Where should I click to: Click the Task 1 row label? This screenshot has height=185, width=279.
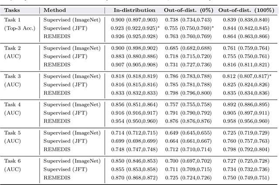pyautogui.click(x=12, y=20)
